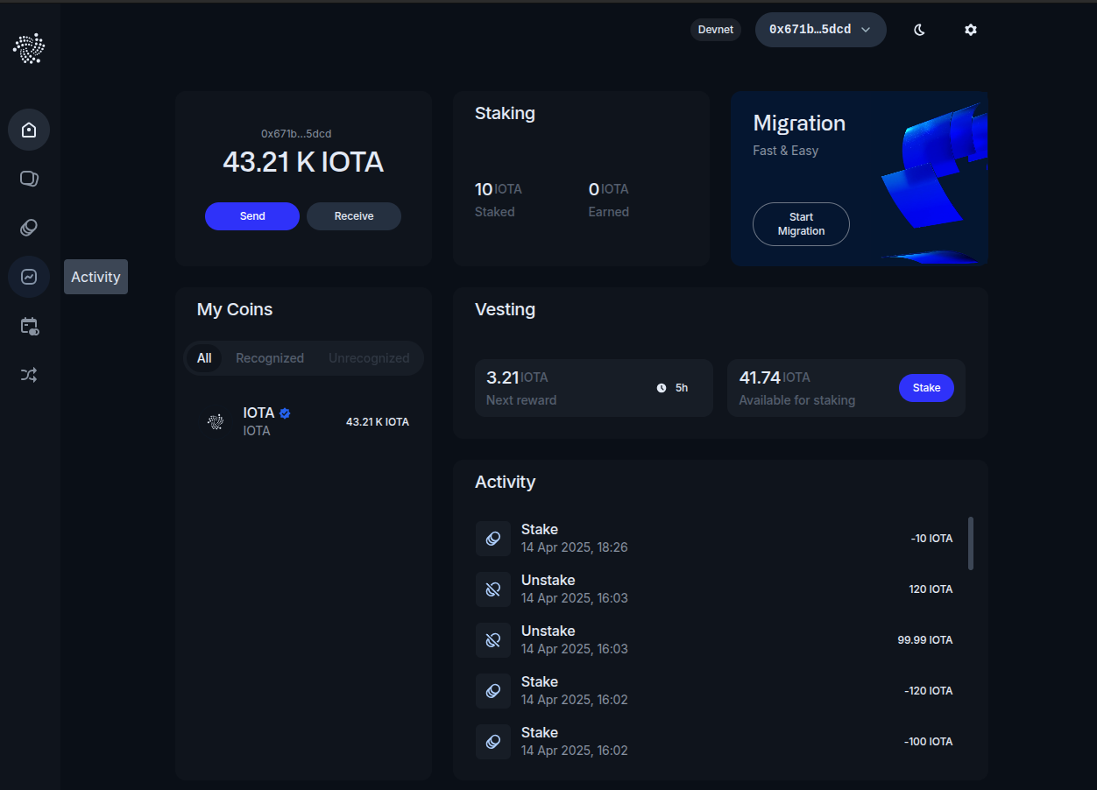Viewport: 1097px width, 790px height.
Task: Switch to the Unrecognized coins tab
Action: click(x=369, y=358)
